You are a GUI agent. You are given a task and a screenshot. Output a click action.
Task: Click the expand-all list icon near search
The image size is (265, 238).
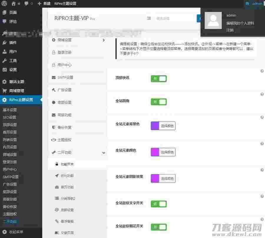149,18
